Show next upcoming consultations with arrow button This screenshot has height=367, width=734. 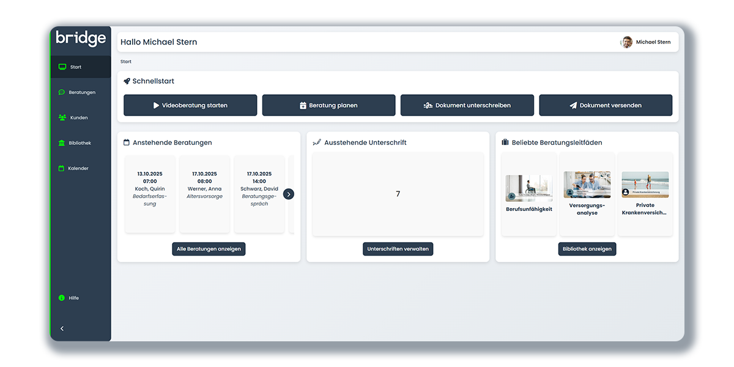click(x=289, y=194)
